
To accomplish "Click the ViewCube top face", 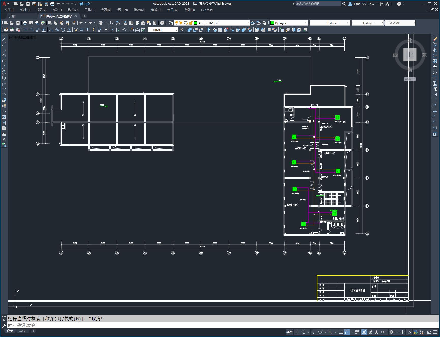I will (410, 55).
